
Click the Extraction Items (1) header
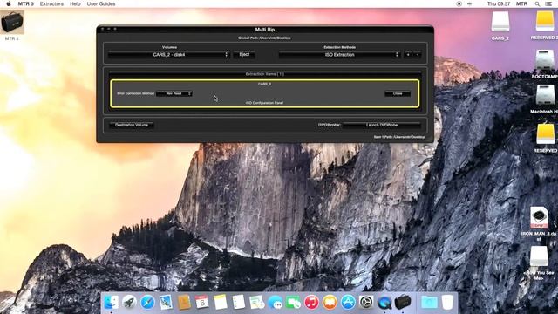[x=265, y=74]
